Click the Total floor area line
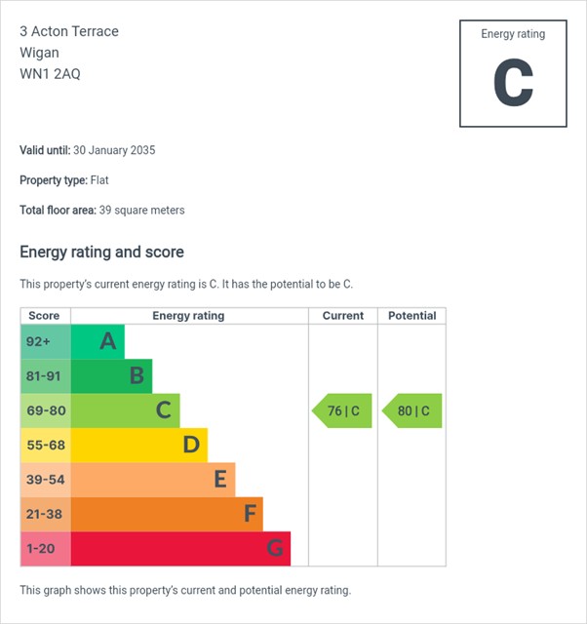The width and height of the screenshot is (587, 624). tap(102, 210)
